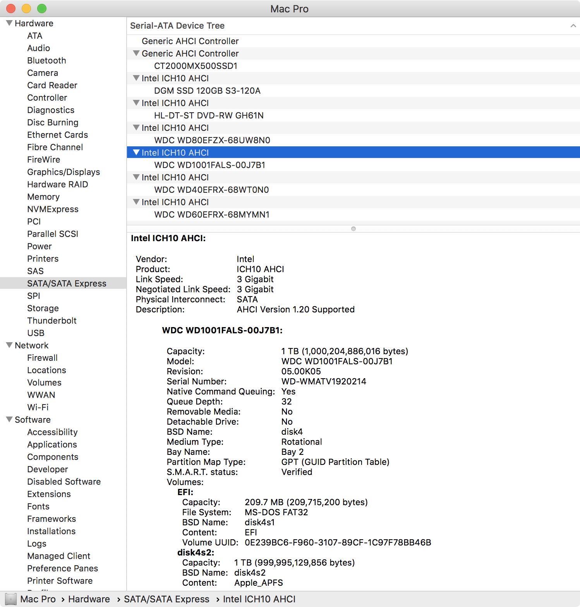Select first Generic AHCI Controller row
The image size is (580, 607).
point(353,41)
